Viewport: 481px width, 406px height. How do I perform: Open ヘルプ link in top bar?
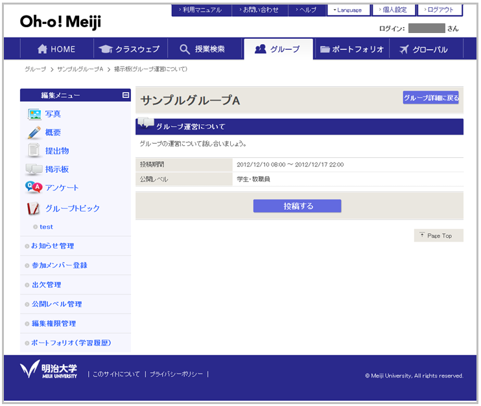307,10
